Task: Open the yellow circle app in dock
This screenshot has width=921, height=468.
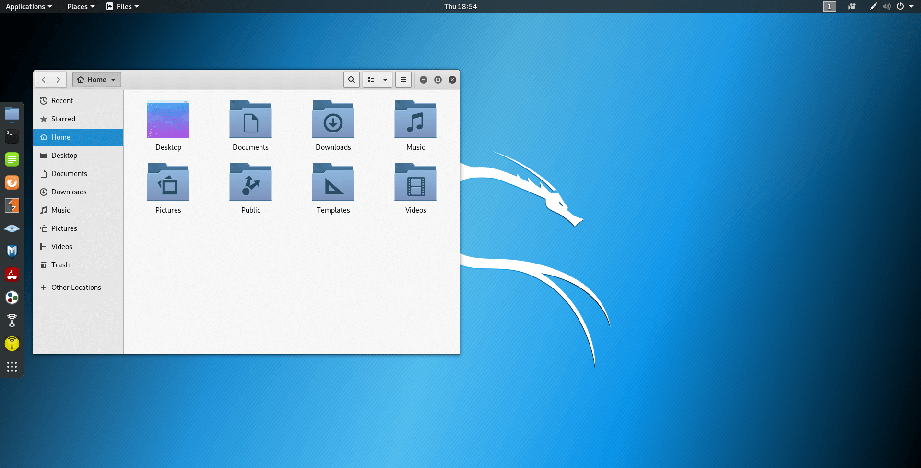Action: (x=12, y=344)
